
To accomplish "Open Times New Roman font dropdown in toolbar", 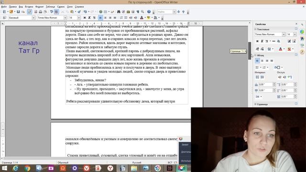I will tap(65, 18).
